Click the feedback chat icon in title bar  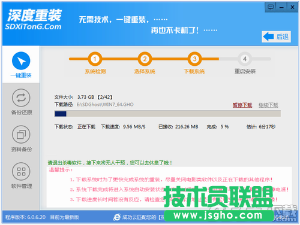tap(271, 7)
